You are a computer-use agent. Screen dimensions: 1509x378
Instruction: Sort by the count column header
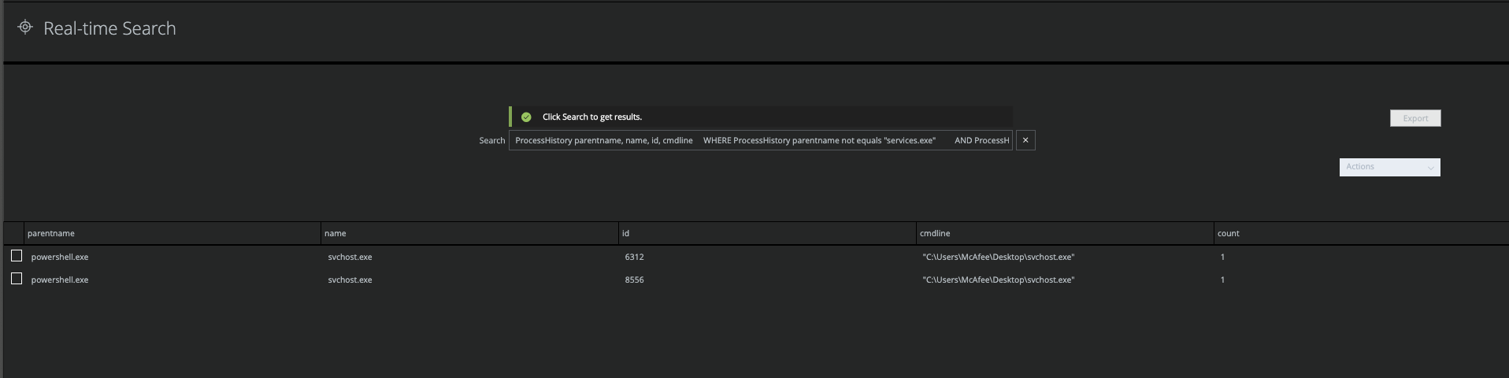(1228, 233)
